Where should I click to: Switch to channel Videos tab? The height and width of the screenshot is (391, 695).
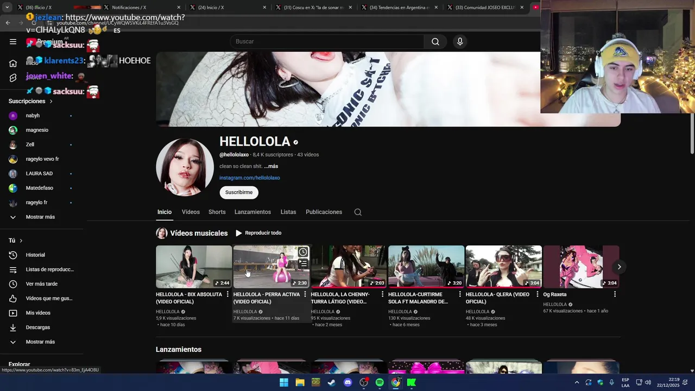click(x=191, y=212)
